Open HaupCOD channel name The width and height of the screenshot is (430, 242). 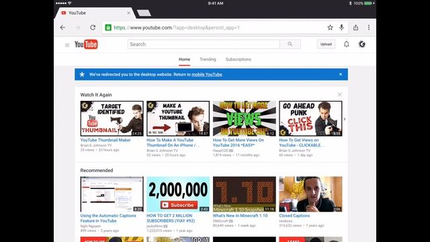220,151
